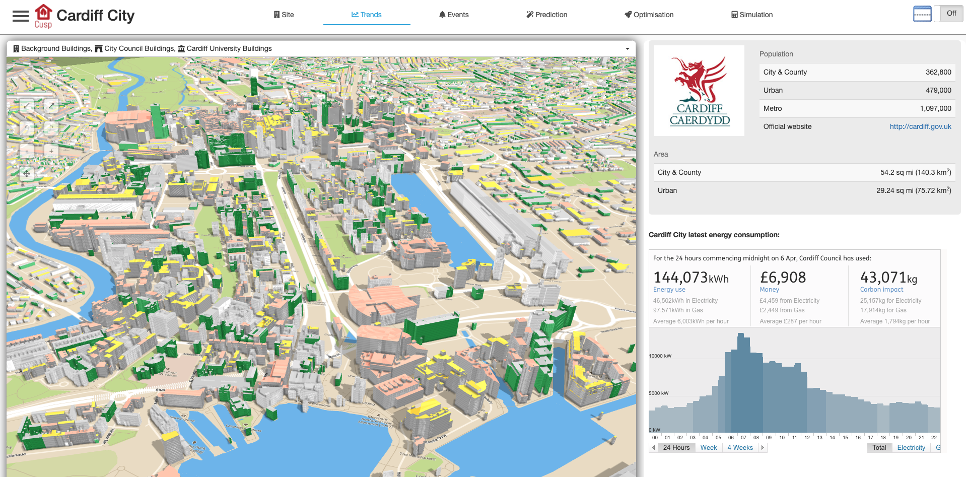Show Total energy in chart
The image size is (966, 477).
pos(879,447)
